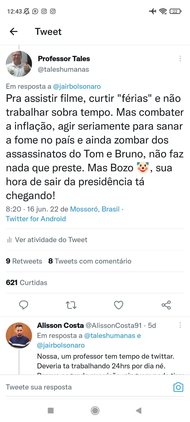Tap the share icon
190x422 pixels.
click(166, 305)
